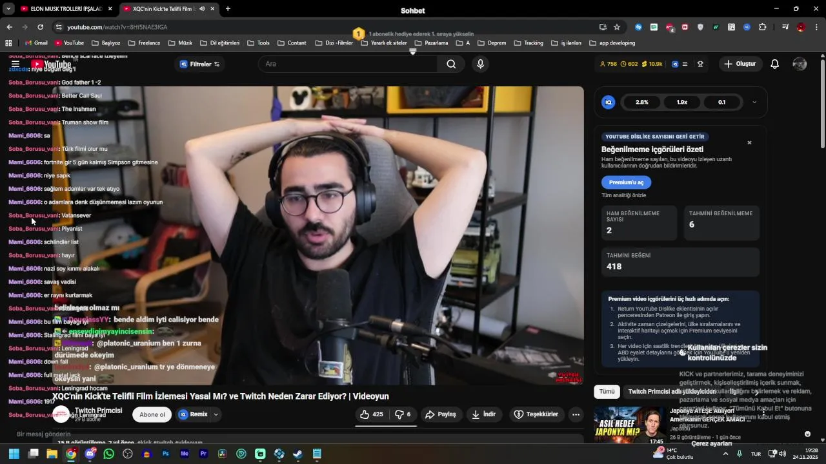Go back to previous page in Chrome

pyautogui.click(x=10, y=27)
